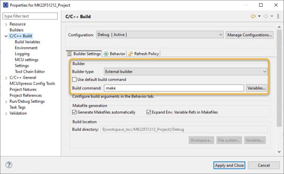Select Resource tree item label
The width and height of the screenshot is (284, 174).
coord(18,24)
